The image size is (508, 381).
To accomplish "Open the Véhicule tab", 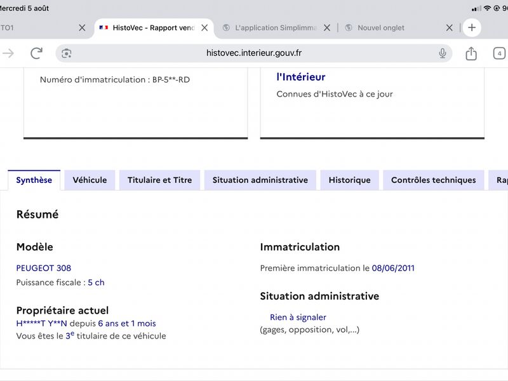I will (90, 180).
